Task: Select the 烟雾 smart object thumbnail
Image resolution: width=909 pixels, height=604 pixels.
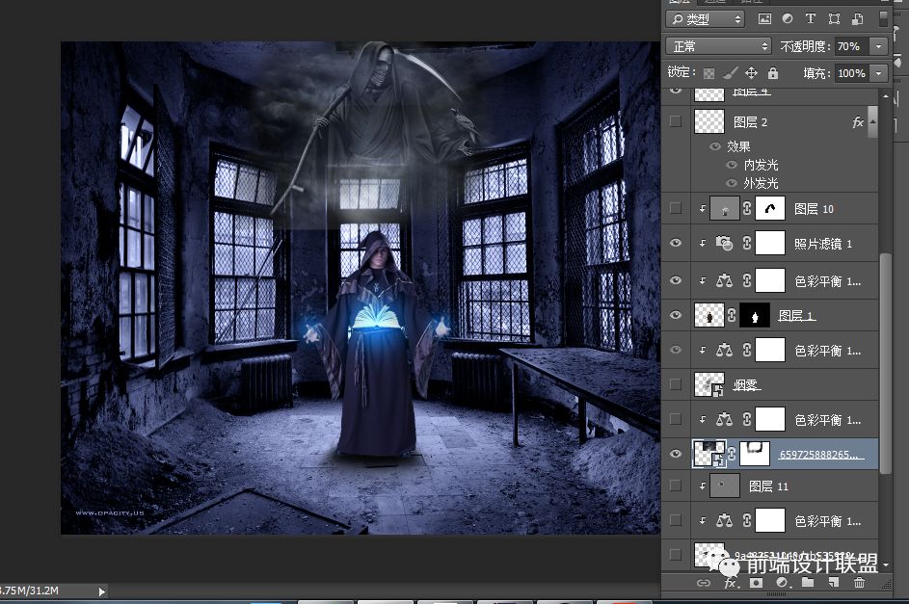Action: (x=709, y=384)
